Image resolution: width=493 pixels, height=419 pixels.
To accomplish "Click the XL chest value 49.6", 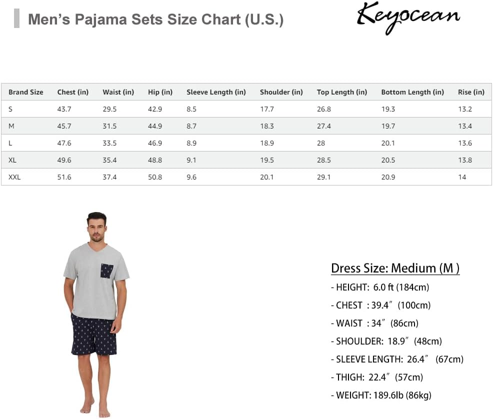I will coord(64,160).
